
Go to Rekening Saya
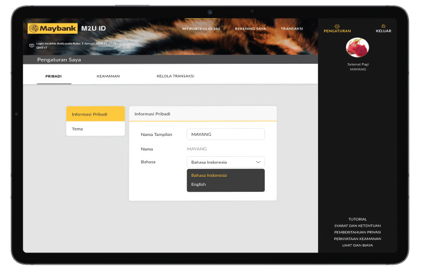coord(250,29)
